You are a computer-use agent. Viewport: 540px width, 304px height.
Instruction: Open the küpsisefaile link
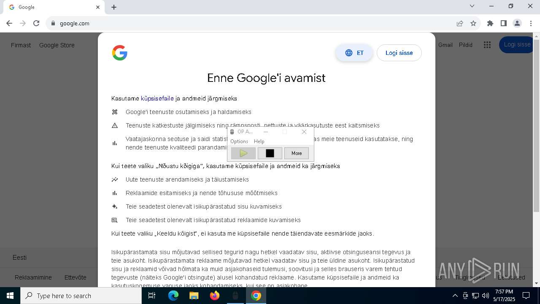click(x=157, y=98)
